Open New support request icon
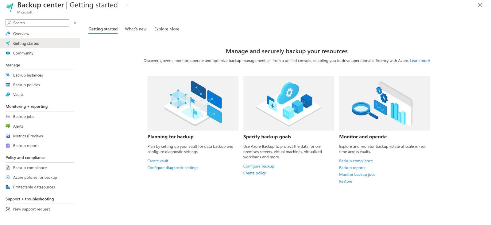This screenshot has height=225, width=491. click(x=8, y=209)
